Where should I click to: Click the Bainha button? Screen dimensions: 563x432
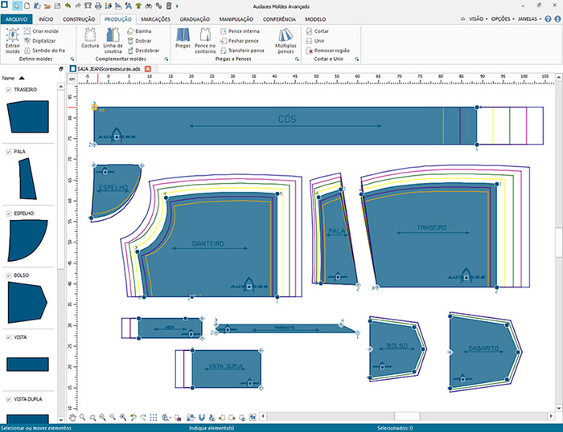pyautogui.click(x=139, y=31)
